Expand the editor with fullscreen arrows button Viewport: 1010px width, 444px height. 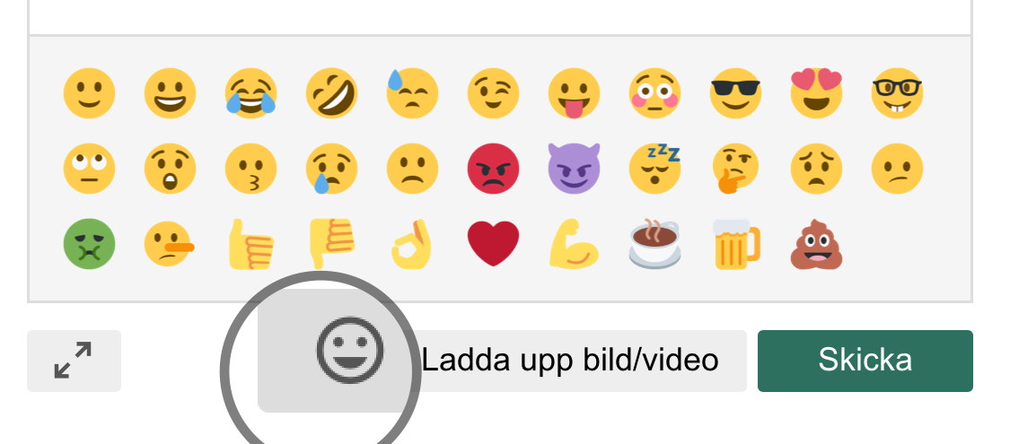(x=74, y=361)
